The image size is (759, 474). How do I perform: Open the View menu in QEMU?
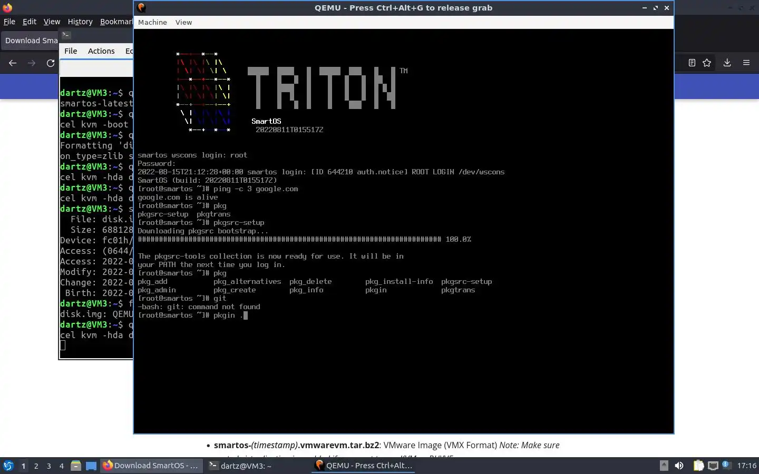pos(183,22)
